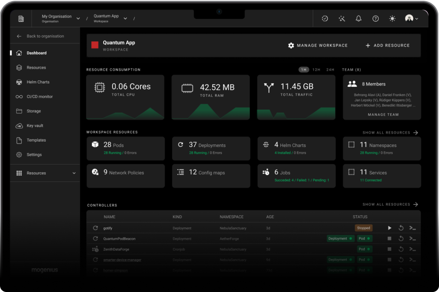
Task: Open the 11 Namespaces card
Action: pyautogui.click(x=382, y=148)
